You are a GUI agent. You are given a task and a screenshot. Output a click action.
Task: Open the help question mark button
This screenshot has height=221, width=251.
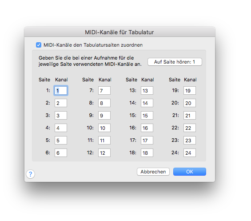pyautogui.click(x=30, y=174)
